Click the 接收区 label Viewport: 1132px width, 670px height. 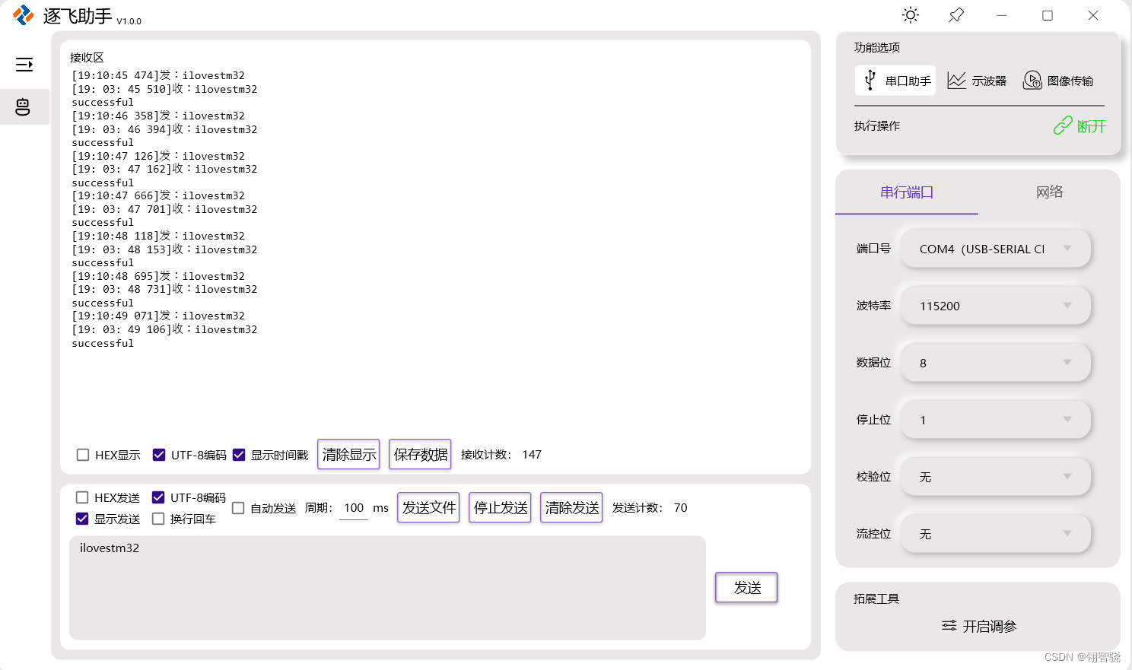click(x=87, y=58)
